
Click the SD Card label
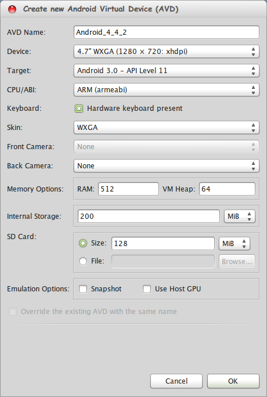[x=21, y=236]
